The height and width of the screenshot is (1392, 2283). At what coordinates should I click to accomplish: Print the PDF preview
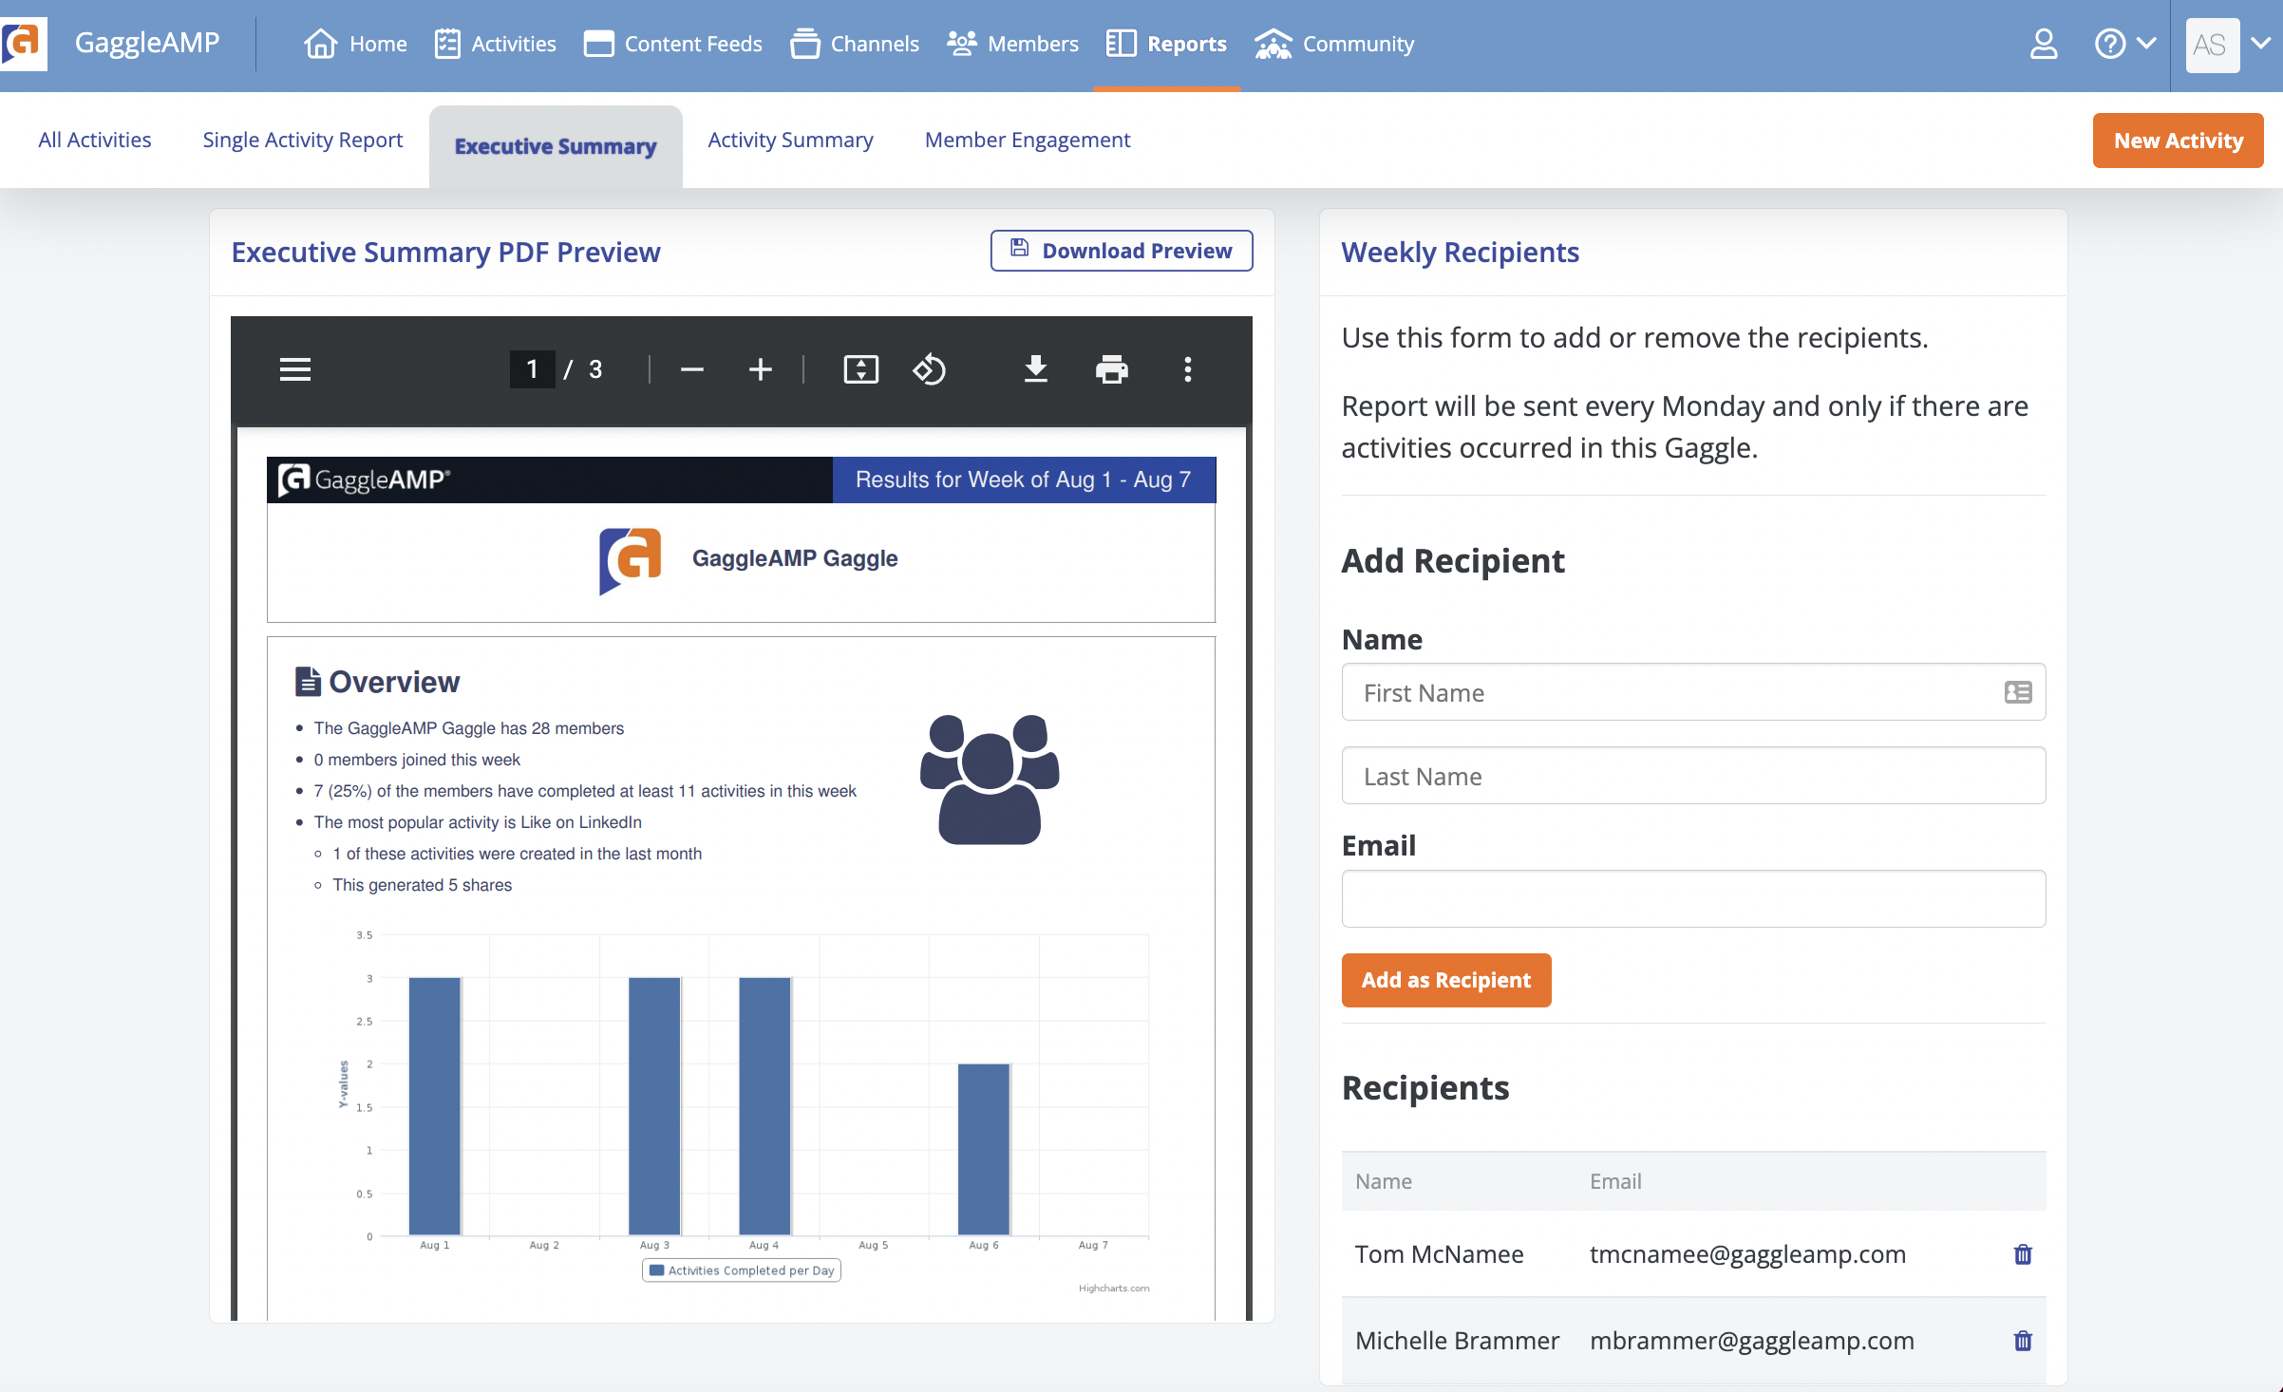click(1112, 369)
